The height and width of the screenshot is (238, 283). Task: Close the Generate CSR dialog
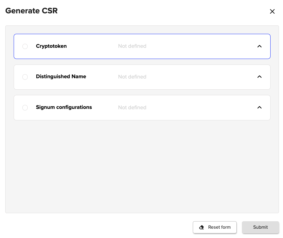pyautogui.click(x=272, y=11)
